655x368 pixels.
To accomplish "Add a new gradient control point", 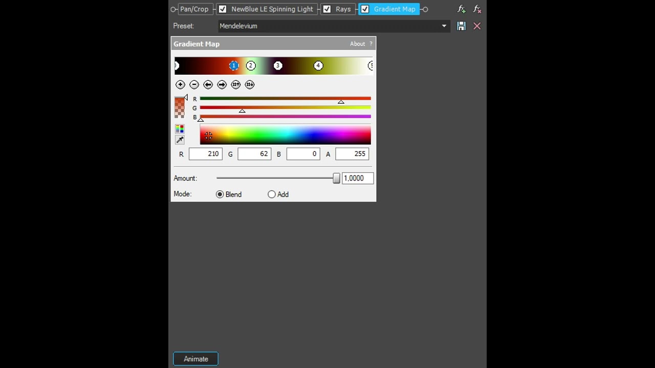I will 180,85.
